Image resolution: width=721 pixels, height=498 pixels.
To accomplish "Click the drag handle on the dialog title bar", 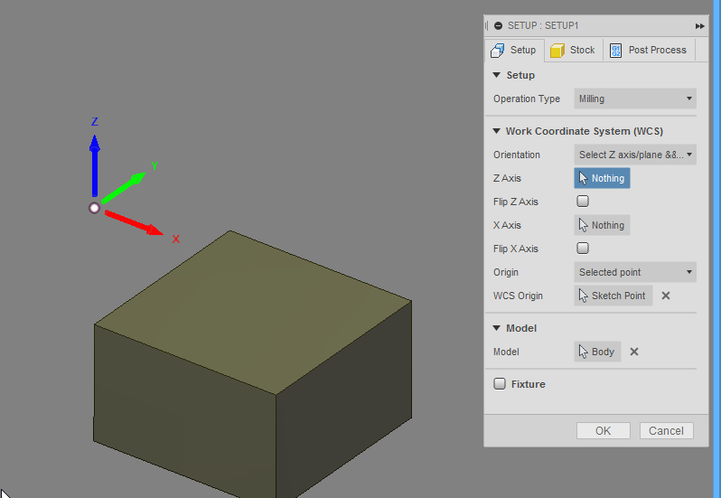I will (x=486, y=25).
